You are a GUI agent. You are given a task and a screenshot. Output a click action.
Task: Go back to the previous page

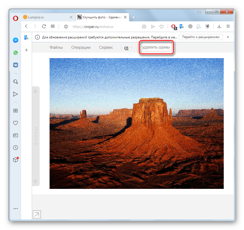[26, 26]
